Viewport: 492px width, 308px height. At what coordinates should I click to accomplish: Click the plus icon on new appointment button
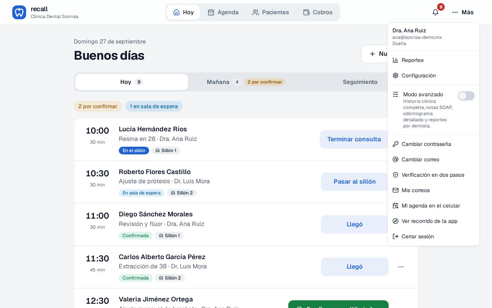pyautogui.click(x=372, y=54)
